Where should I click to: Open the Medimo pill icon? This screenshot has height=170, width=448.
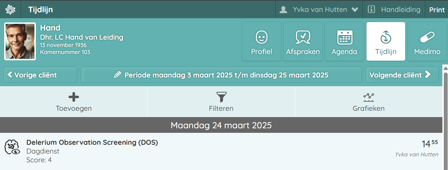[x=427, y=37]
